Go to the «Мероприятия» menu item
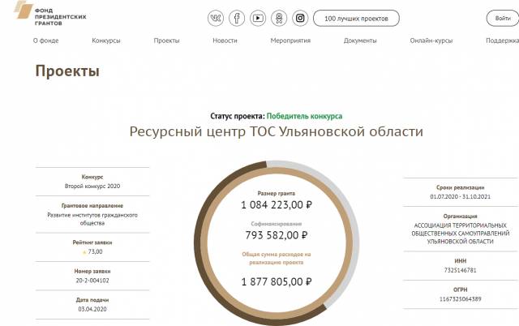This screenshot has width=519, height=326. pyautogui.click(x=290, y=41)
